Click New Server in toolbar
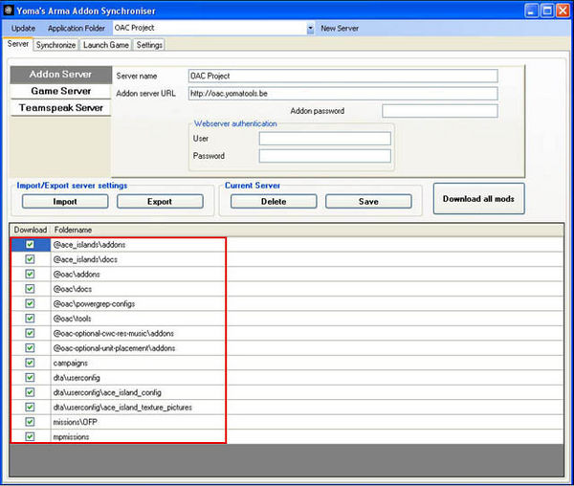The height and width of the screenshot is (486, 574). coord(340,28)
